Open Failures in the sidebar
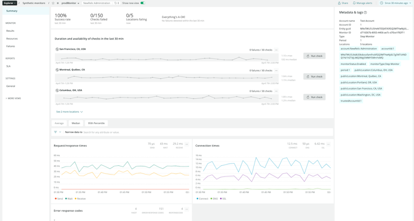This screenshot has height=221, width=414. 11,46
